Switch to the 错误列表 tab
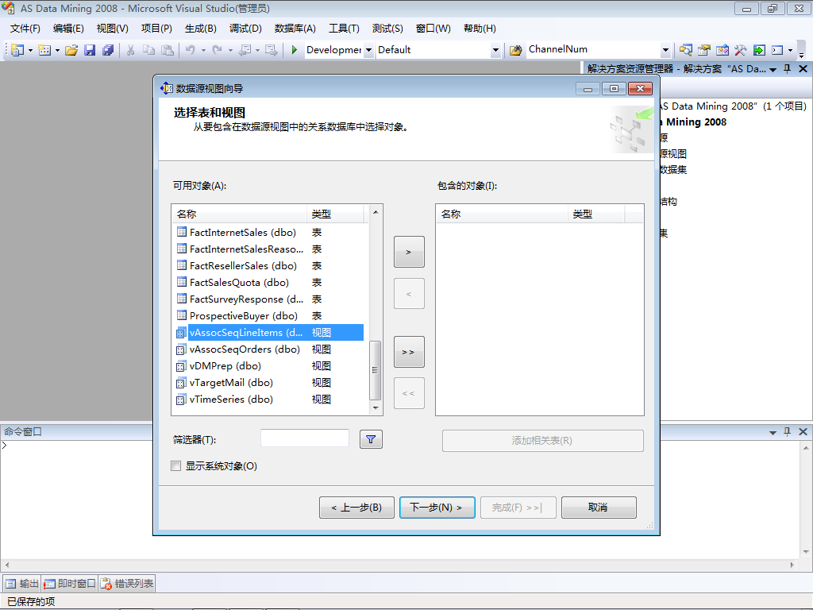 (x=127, y=584)
